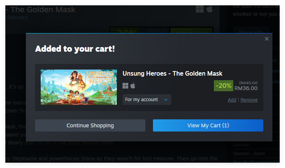
Task: Click the Add link in the cart item
Action: (232, 100)
